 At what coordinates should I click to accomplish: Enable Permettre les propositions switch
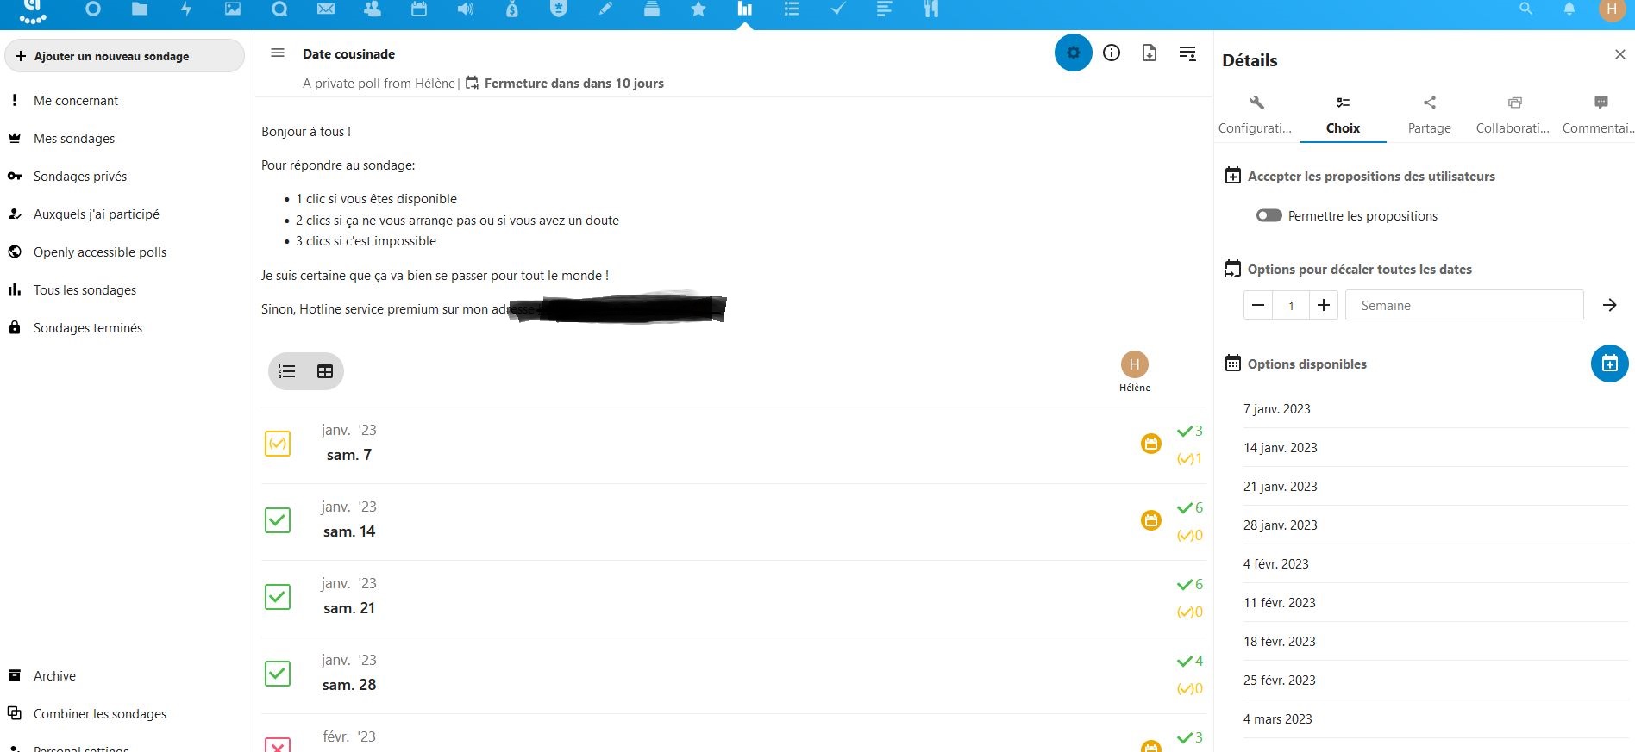[x=1269, y=216]
